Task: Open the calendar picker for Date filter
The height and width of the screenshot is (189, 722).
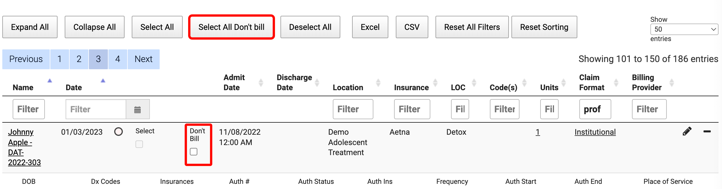Action: (x=137, y=109)
